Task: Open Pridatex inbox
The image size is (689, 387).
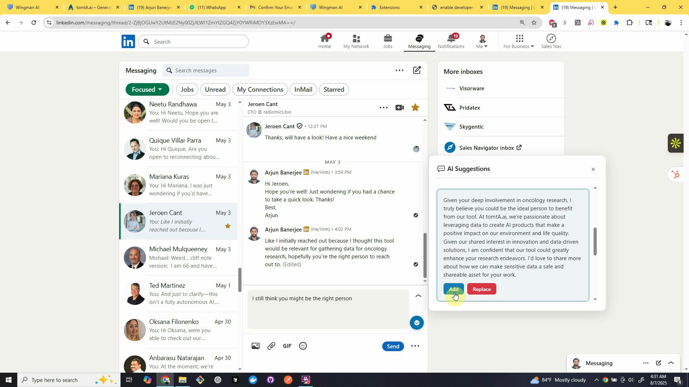Action: [469, 108]
